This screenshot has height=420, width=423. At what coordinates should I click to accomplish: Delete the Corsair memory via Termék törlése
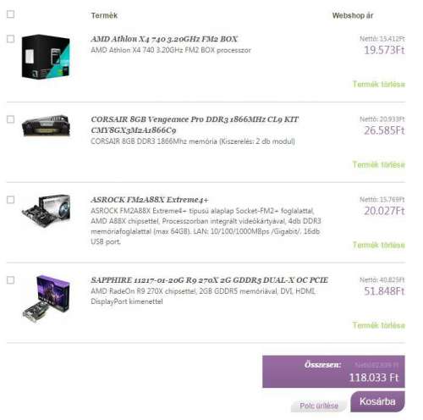pyautogui.click(x=379, y=164)
